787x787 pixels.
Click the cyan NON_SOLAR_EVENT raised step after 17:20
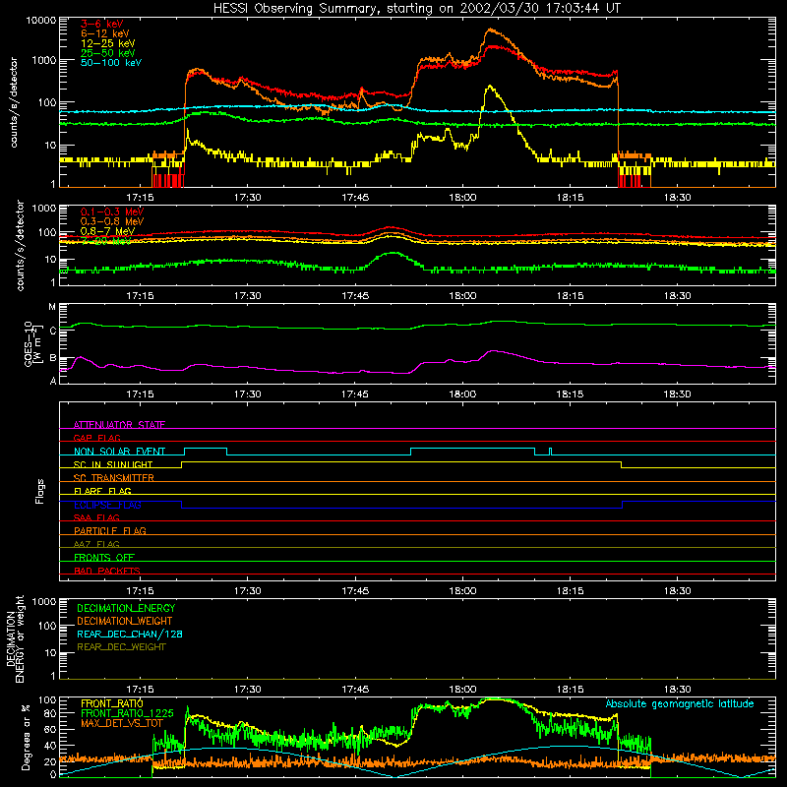pyautogui.click(x=206, y=449)
